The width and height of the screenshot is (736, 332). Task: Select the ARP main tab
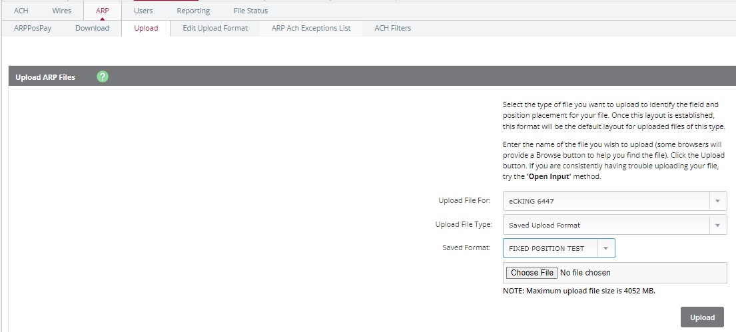coord(103,11)
